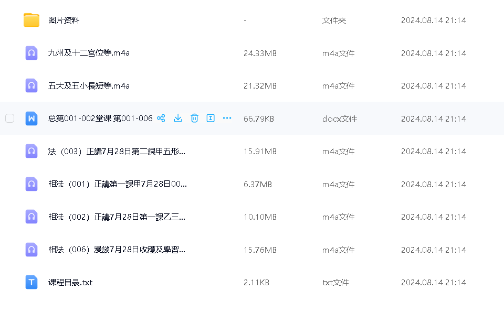The height and width of the screenshot is (312, 504).
Task: Click the rename icon on the docx row
Action: (x=211, y=118)
